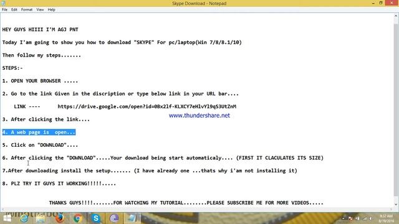The image size is (399, 224).
Task: Click on "Then follow my steps......." line
Action: [x=42, y=55]
